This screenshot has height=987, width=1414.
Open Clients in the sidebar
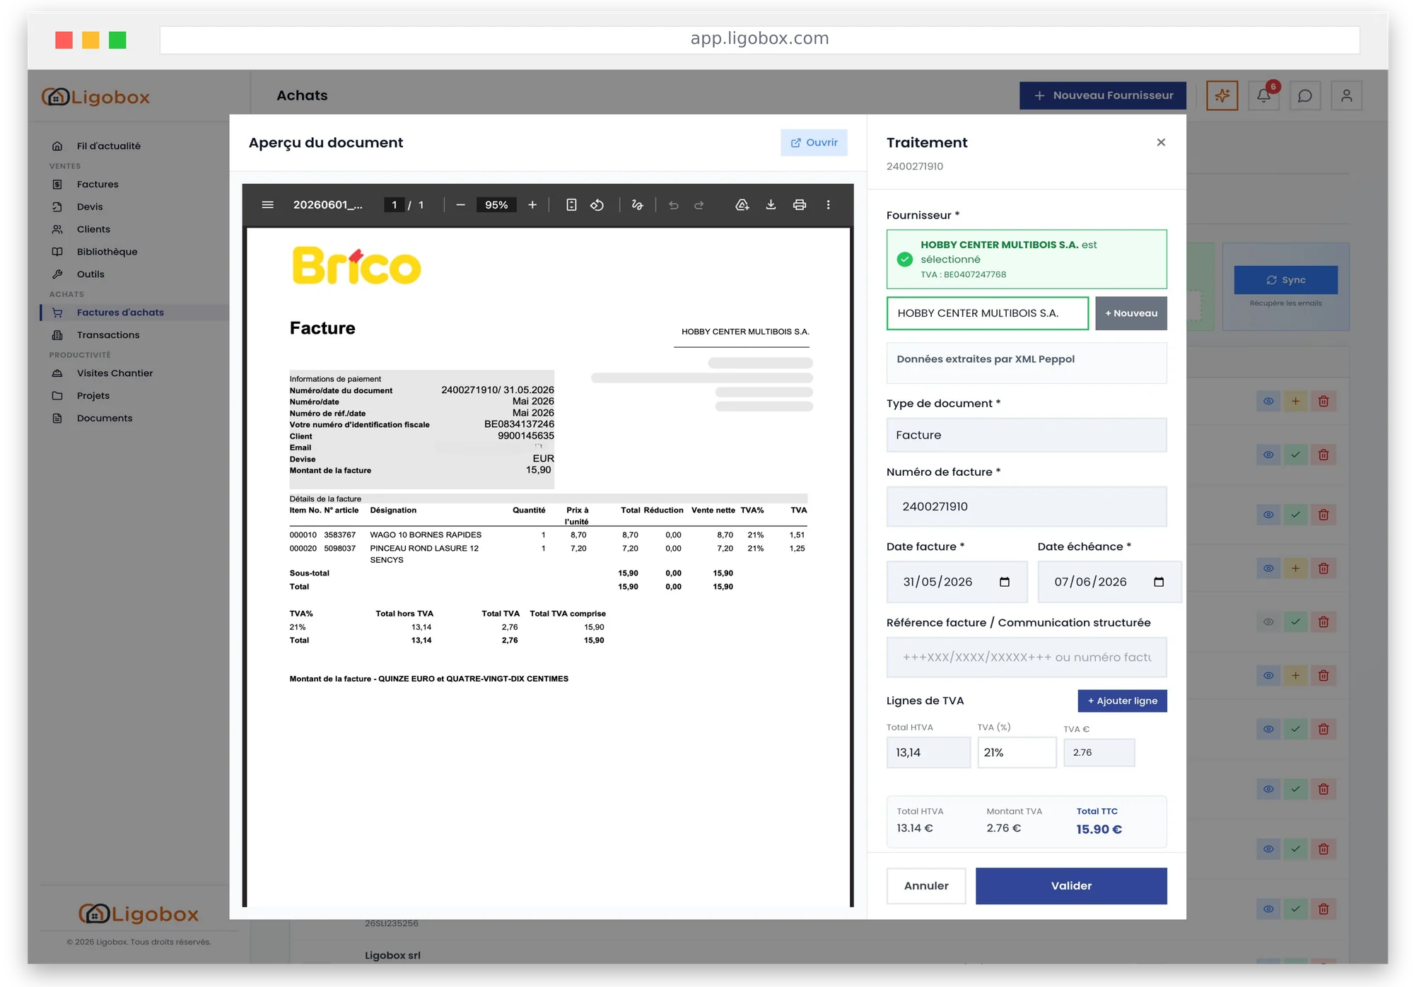point(93,230)
